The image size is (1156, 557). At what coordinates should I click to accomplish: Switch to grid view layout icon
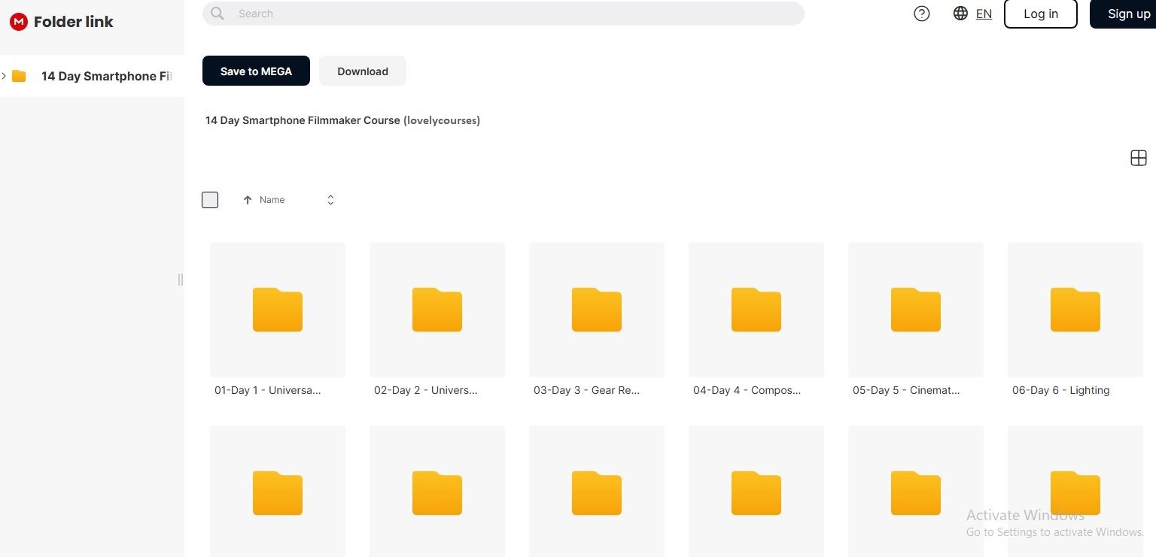(1138, 158)
